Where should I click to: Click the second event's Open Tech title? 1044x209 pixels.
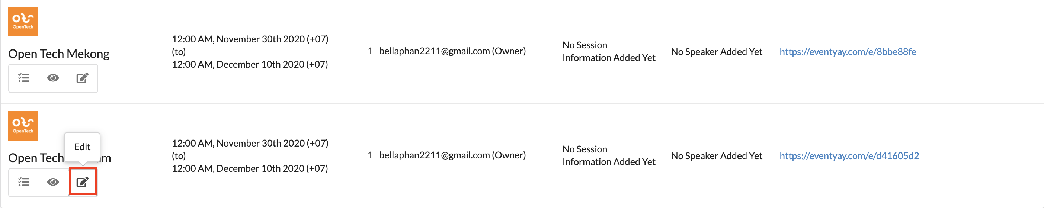[x=60, y=158]
